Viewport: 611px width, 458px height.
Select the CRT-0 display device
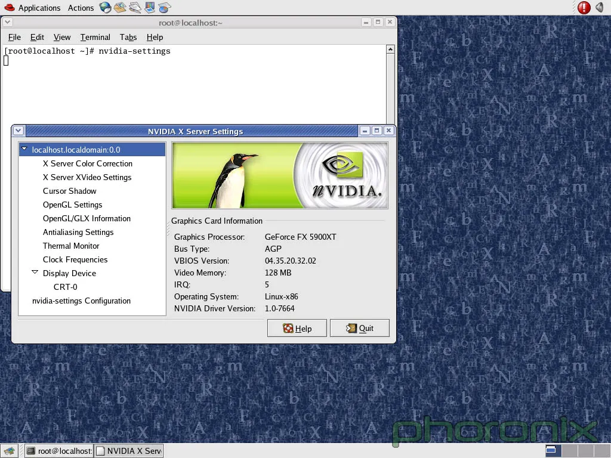coord(66,287)
